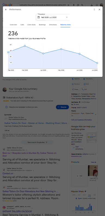Select the Bookings tab
This screenshot has height=216, width=105.
pos(42,25)
